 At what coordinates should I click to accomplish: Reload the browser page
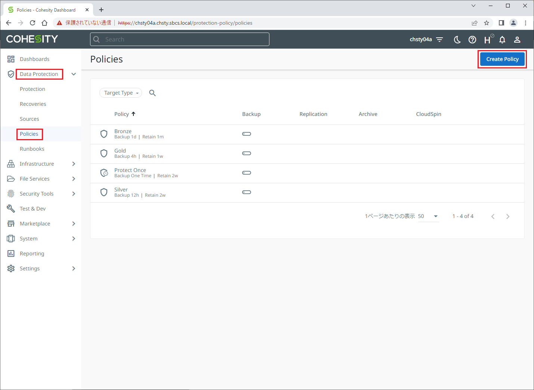pos(33,23)
